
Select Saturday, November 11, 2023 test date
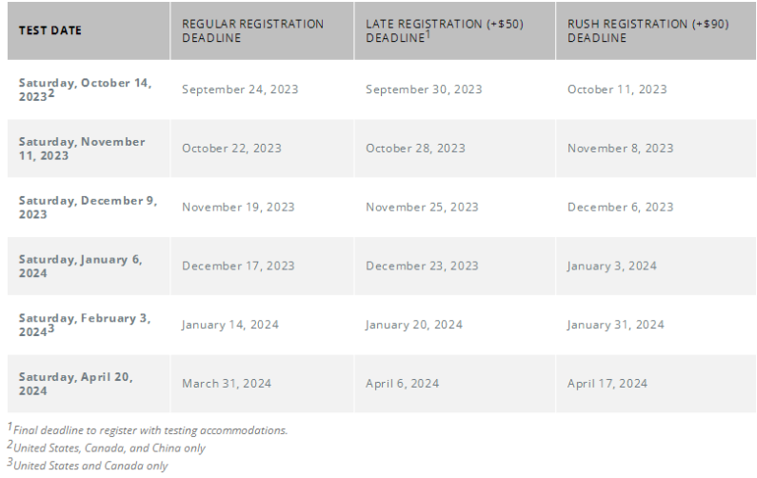click(82, 149)
